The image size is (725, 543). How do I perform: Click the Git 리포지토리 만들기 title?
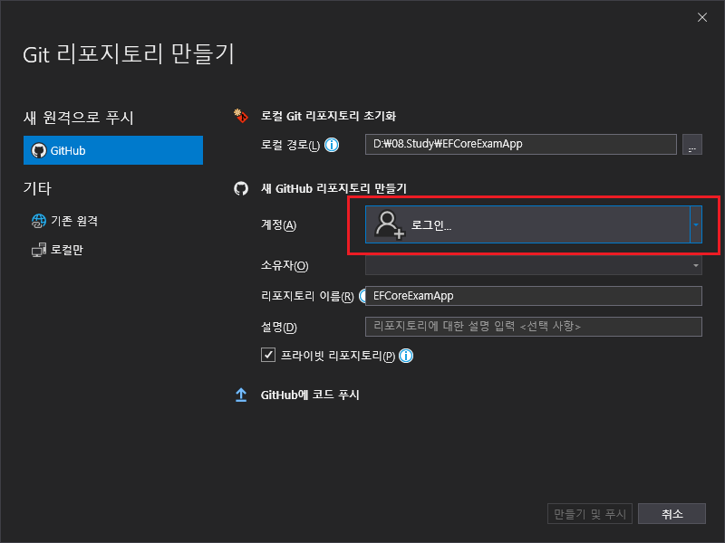point(129,54)
